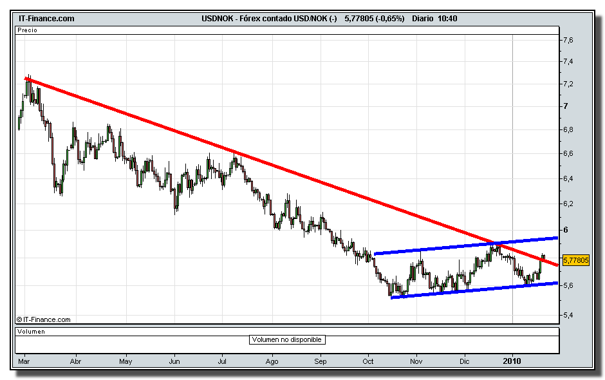Click the 6,6 price axis label

pos(568,154)
